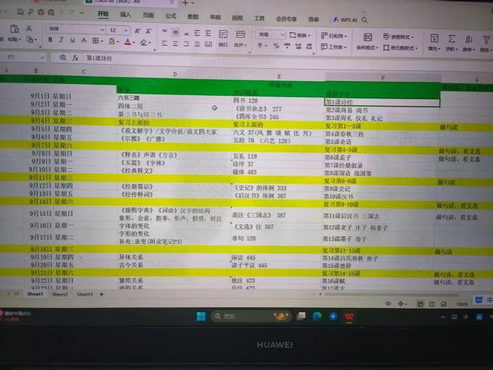Click the wrap text (换行) icon
Viewport: 493px width, 370px height.
(222, 36)
